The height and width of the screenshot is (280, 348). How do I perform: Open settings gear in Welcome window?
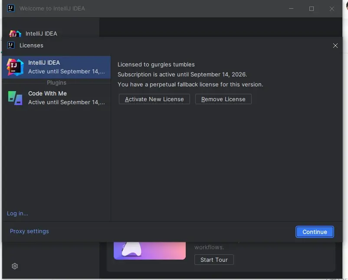(15, 266)
